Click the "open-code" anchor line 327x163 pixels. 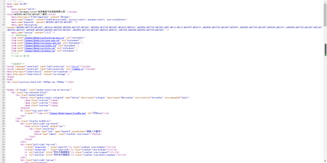tap(71, 150)
